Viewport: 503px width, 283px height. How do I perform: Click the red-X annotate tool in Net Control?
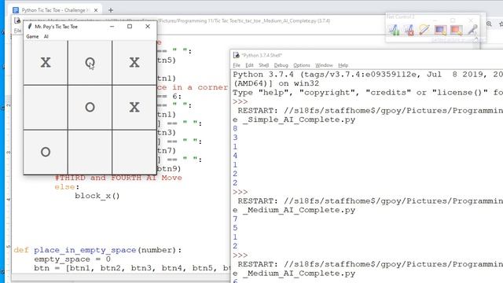point(409,30)
